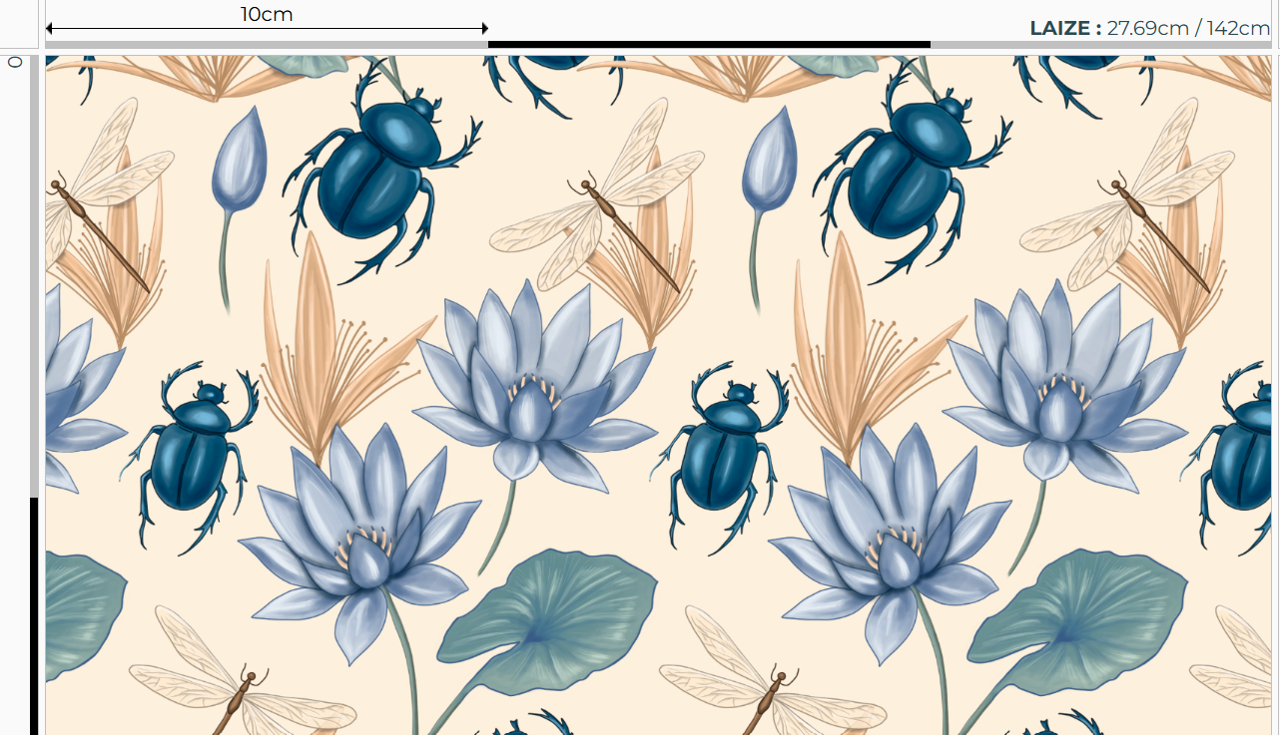1280x735 pixels.
Task: Click the 0 marker on vertical ruler
Action: 15,62
